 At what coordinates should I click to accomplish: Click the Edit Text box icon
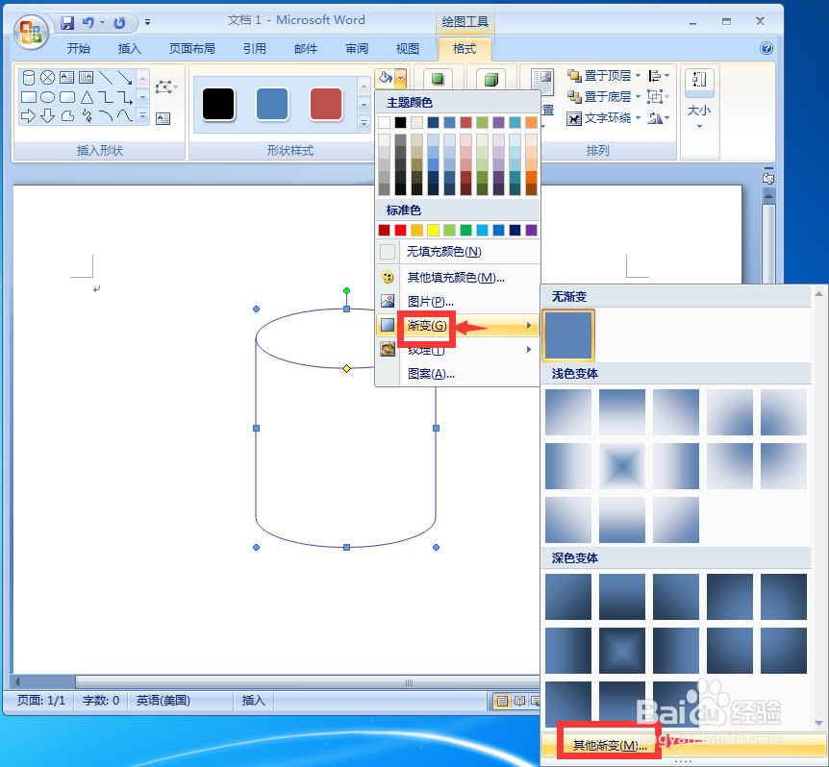tap(163, 118)
